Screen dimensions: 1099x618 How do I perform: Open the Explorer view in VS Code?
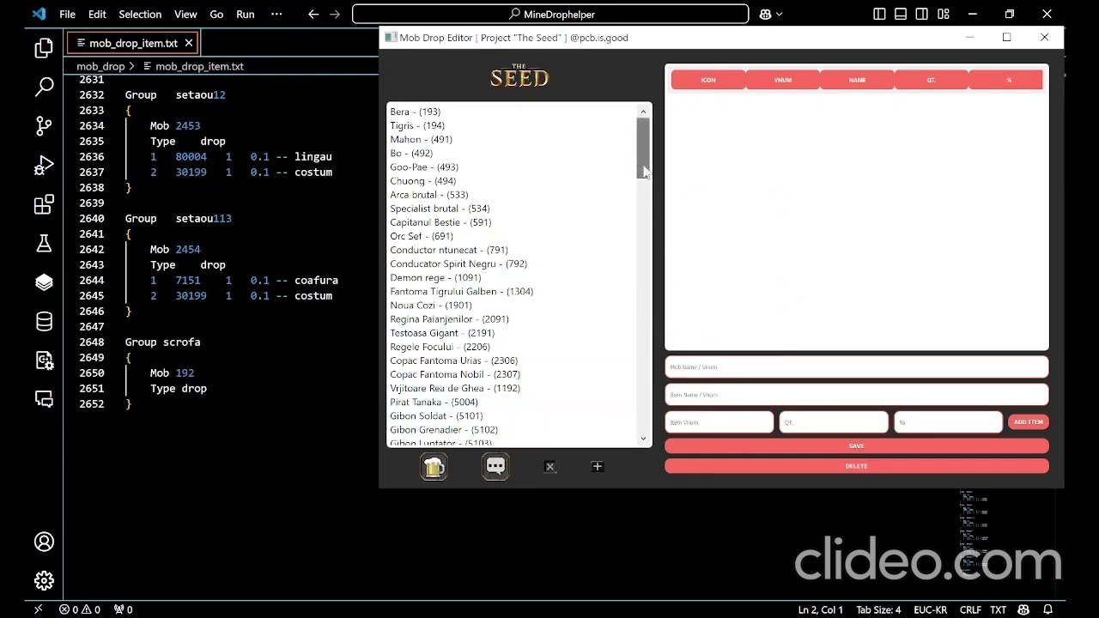point(44,48)
